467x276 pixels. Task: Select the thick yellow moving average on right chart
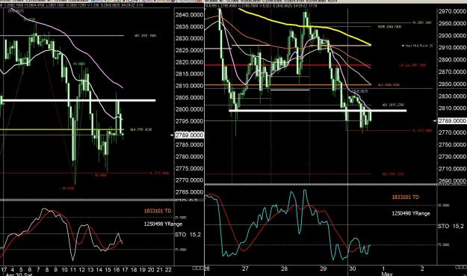[x=304, y=26]
